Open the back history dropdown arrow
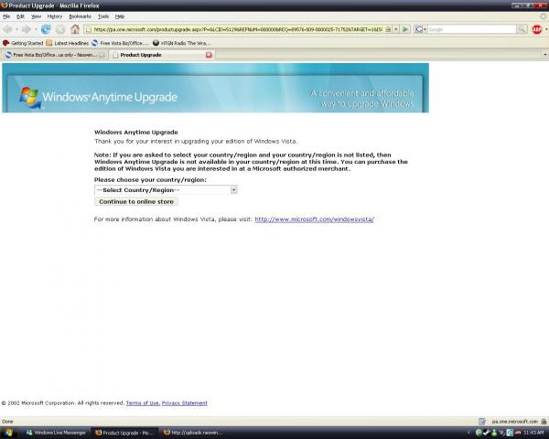Screen dimensions: 549x439 [16, 29]
